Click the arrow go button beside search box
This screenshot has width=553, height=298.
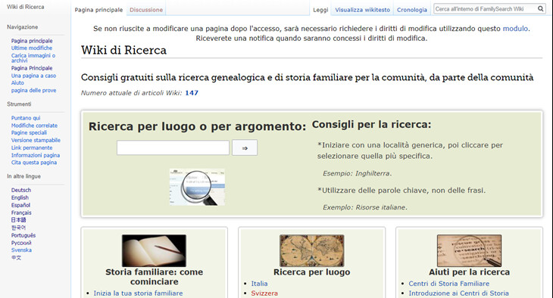[245, 148]
